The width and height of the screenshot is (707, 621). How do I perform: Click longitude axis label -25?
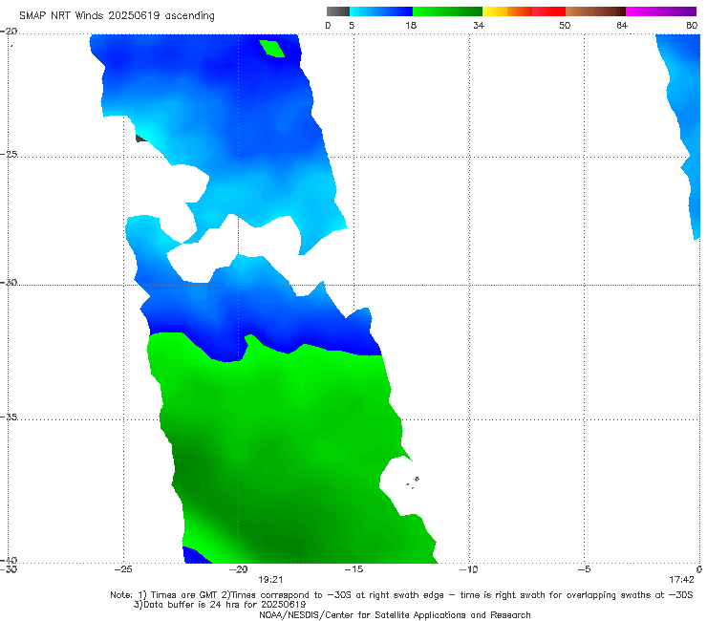click(123, 569)
